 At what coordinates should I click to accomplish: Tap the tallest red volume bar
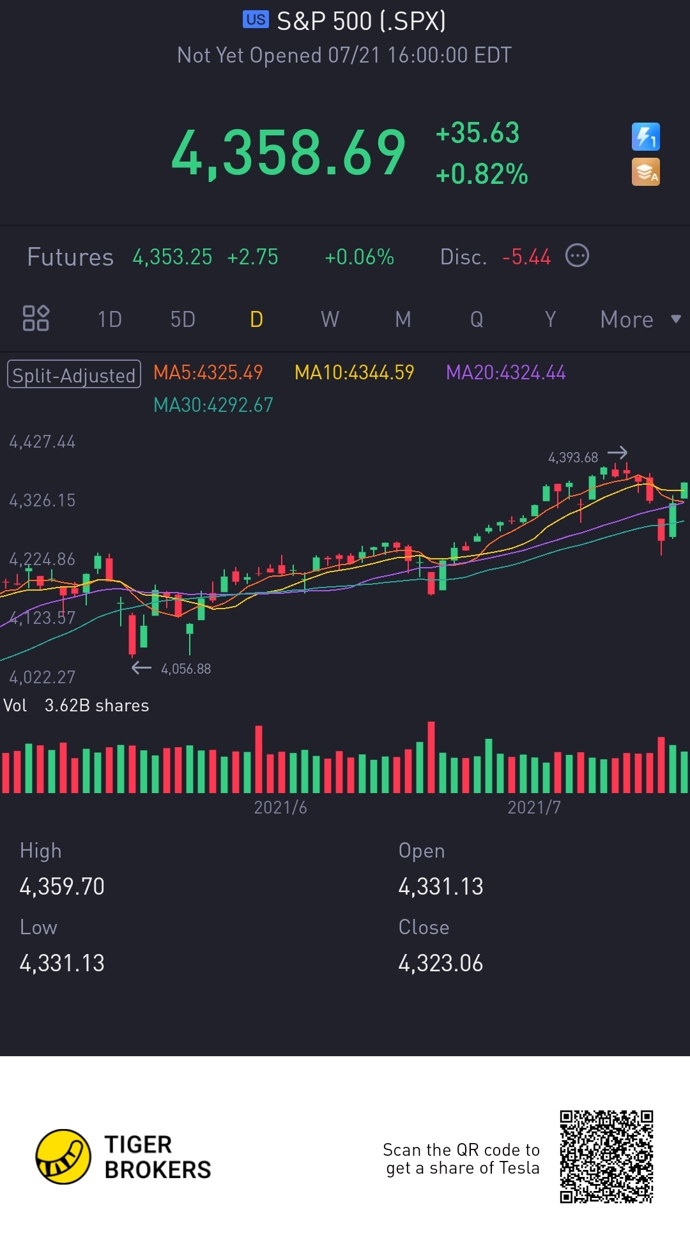(431, 757)
